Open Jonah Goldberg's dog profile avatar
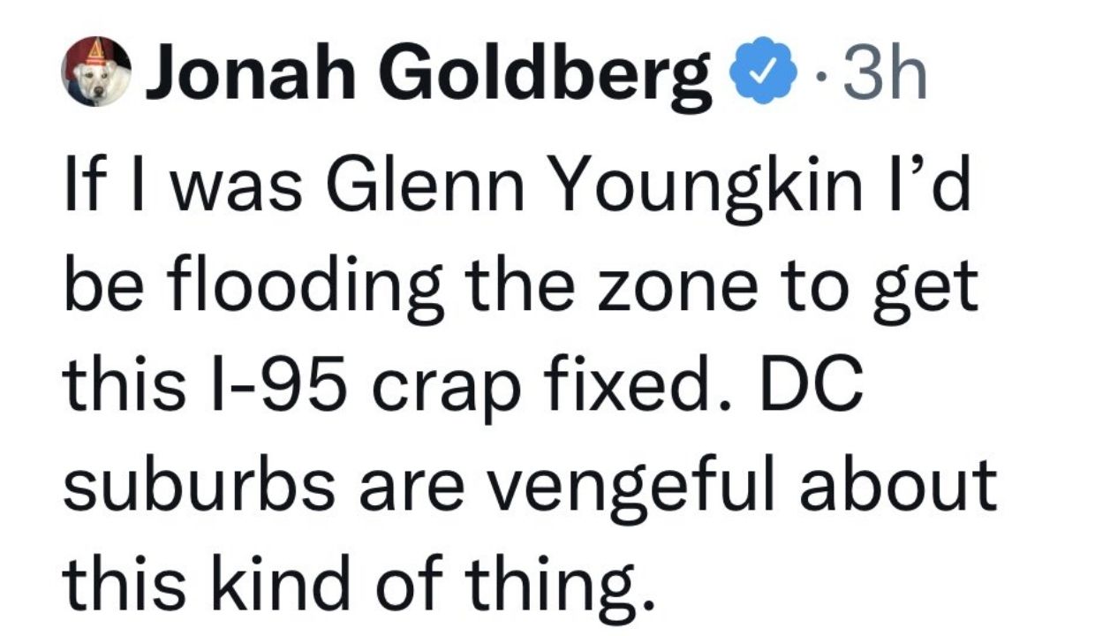Viewport: 1095px width, 636px height. pyautogui.click(x=95, y=74)
